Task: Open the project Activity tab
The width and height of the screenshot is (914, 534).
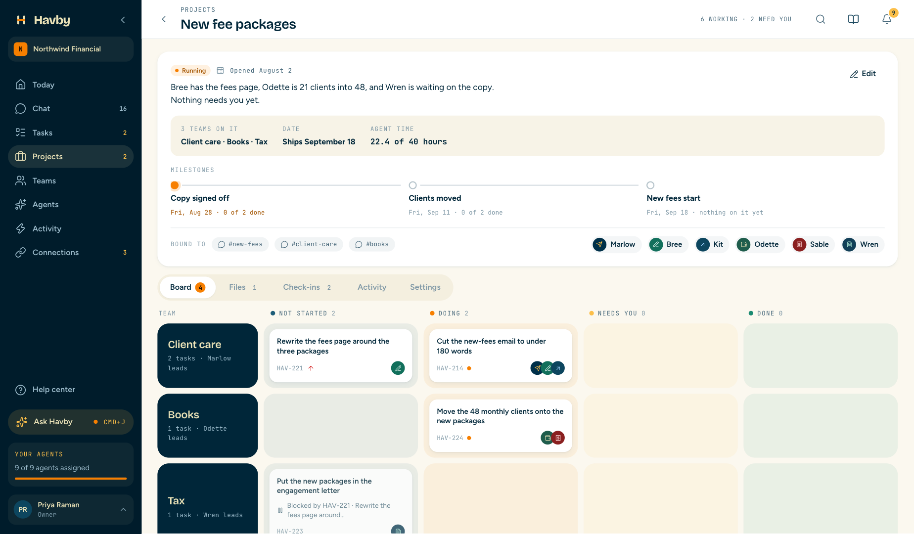Action: (372, 287)
